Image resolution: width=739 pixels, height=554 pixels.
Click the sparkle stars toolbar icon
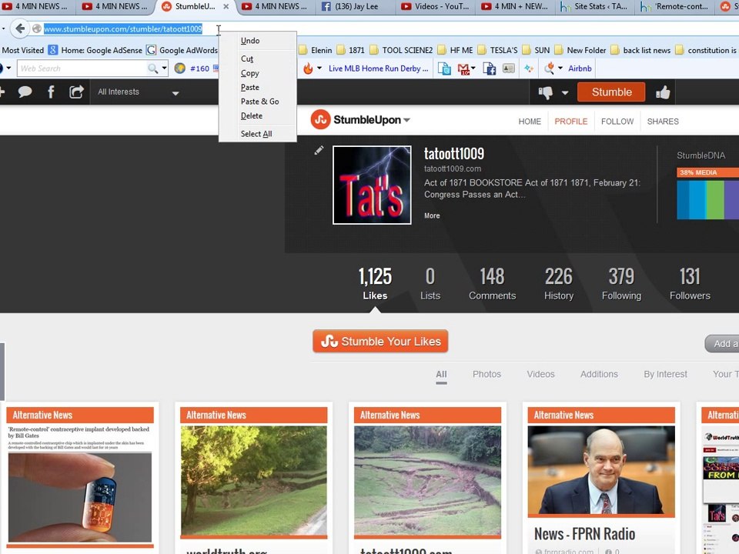[529, 68]
